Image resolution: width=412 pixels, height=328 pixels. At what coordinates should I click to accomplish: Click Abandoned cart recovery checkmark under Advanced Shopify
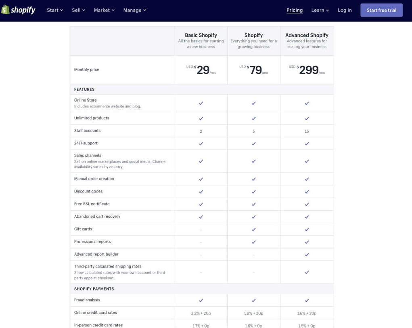(307, 217)
